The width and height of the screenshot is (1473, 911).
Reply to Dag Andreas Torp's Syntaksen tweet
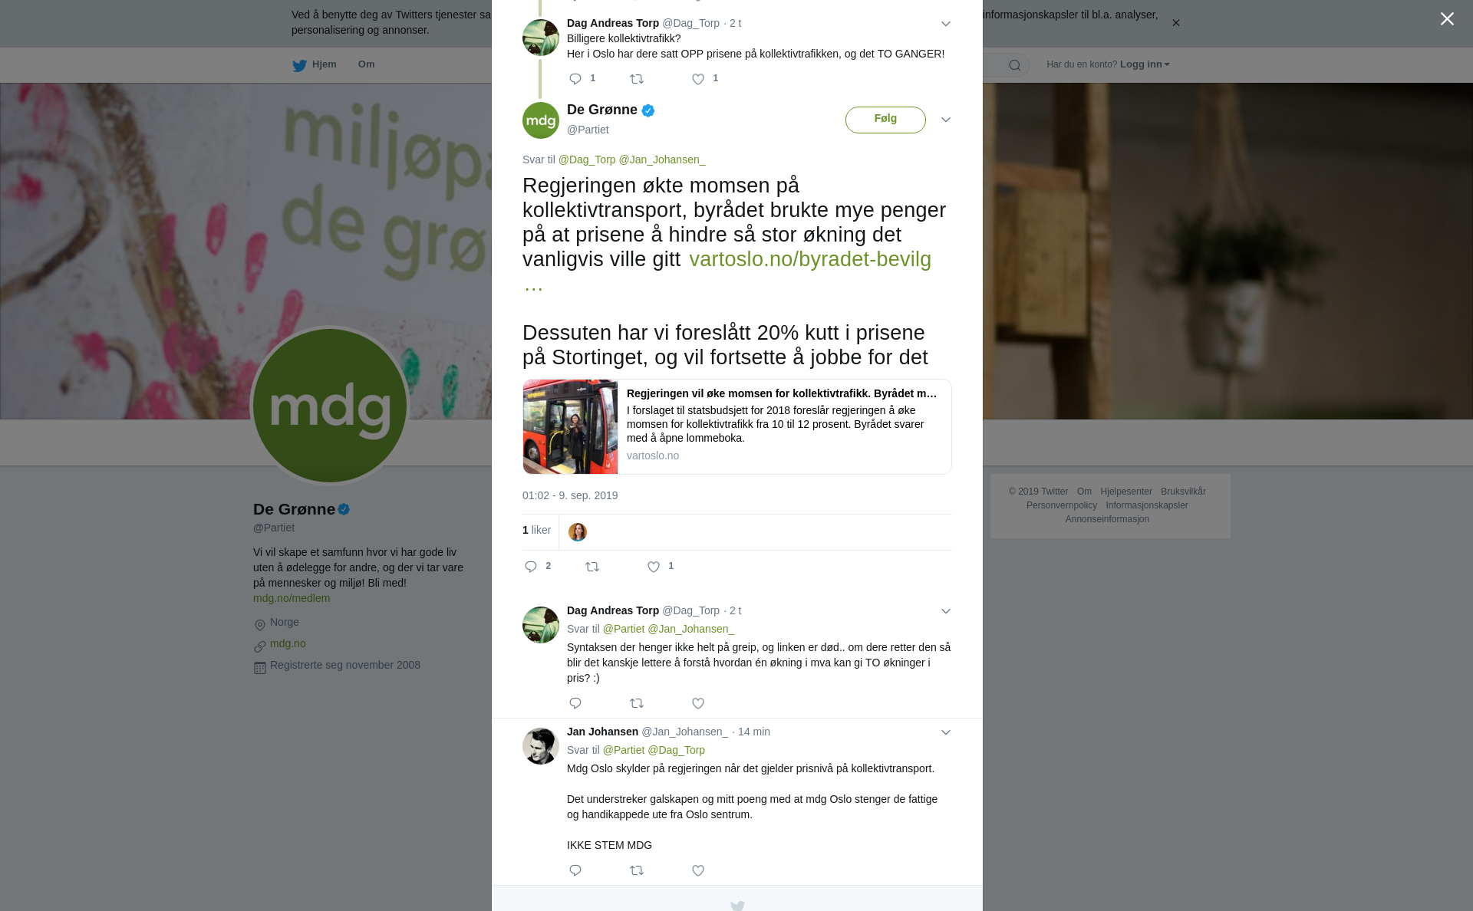coord(575,703)
